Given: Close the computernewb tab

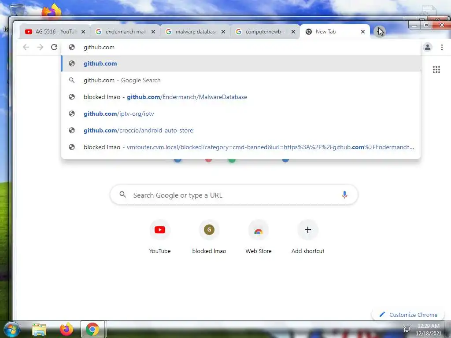Looking at the screenshot, I should coord(293,32).
